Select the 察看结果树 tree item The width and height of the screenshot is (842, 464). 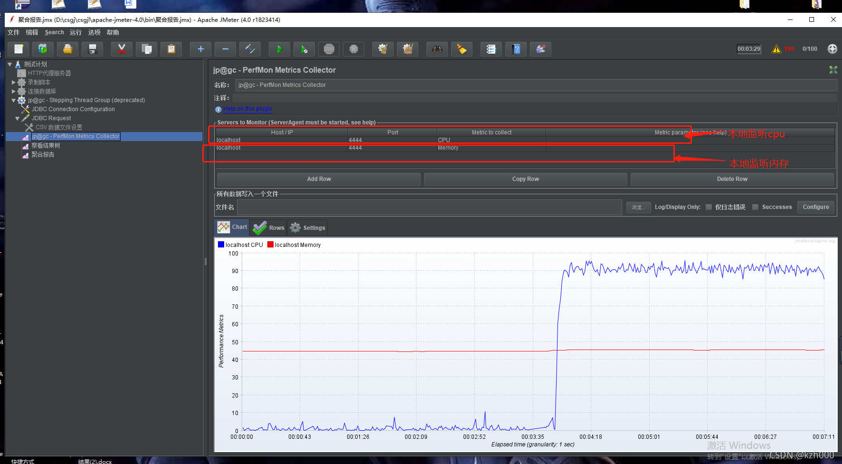tap(46, 145)
